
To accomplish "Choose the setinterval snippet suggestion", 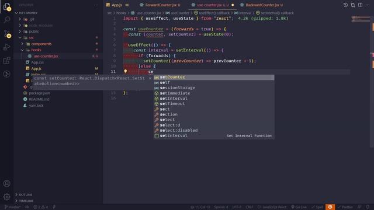I will (214, 136).
